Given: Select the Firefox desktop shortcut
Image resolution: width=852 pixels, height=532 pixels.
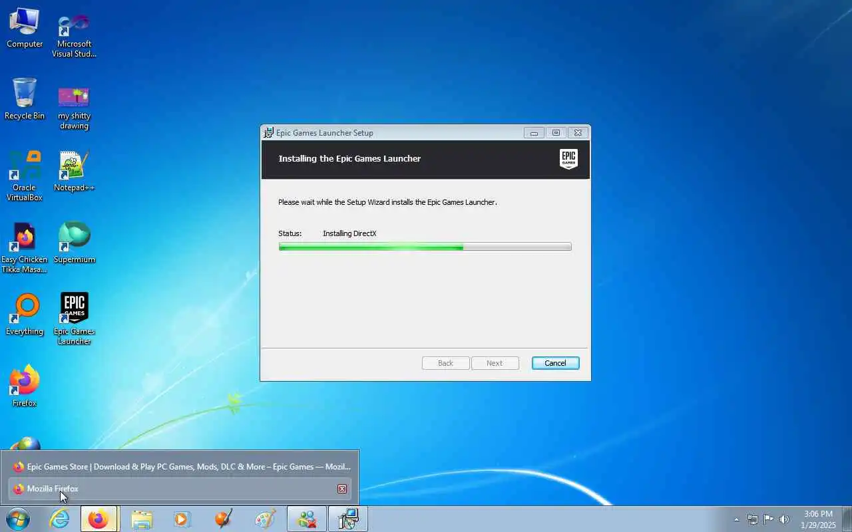Looking at the screenshot, I should [x=25, y=386].
